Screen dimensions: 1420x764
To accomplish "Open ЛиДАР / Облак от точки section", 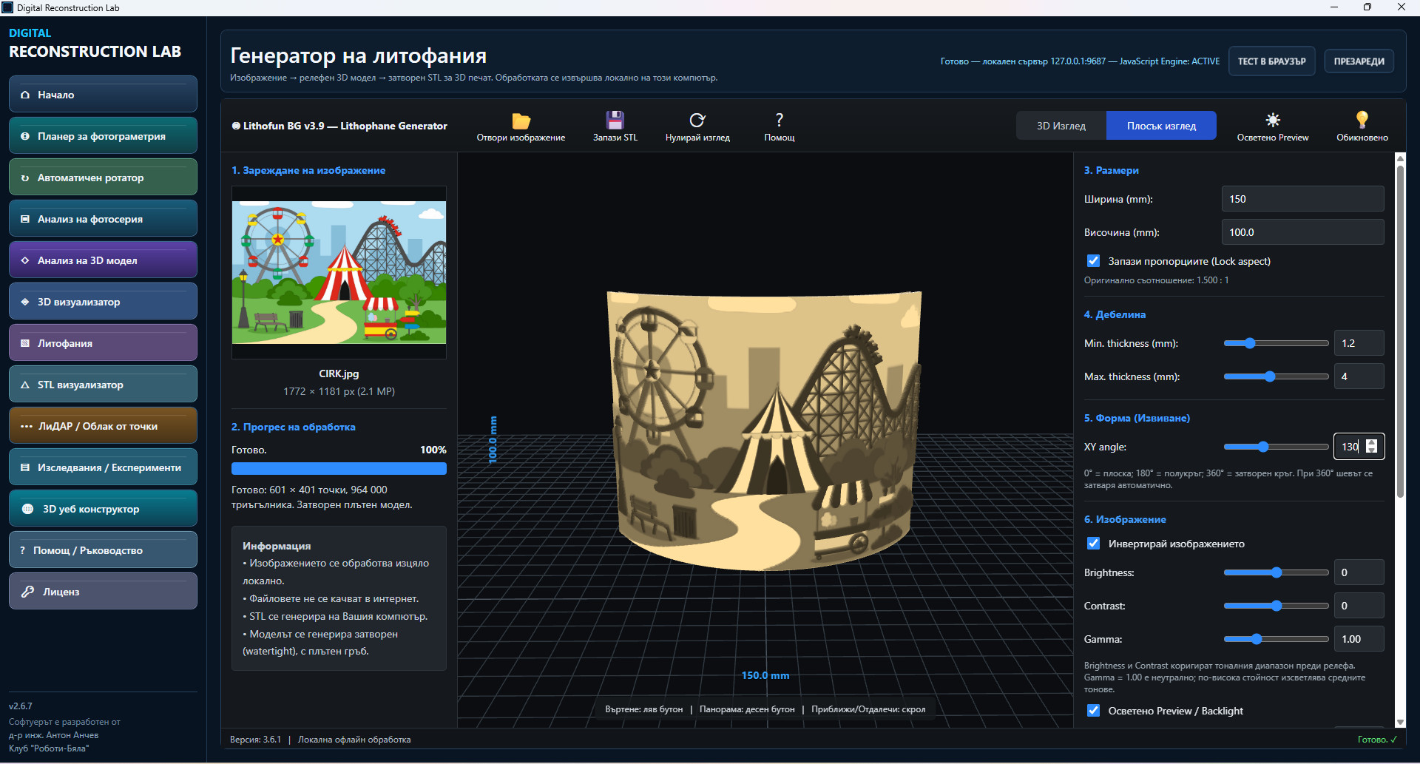I will click(103, 425).
